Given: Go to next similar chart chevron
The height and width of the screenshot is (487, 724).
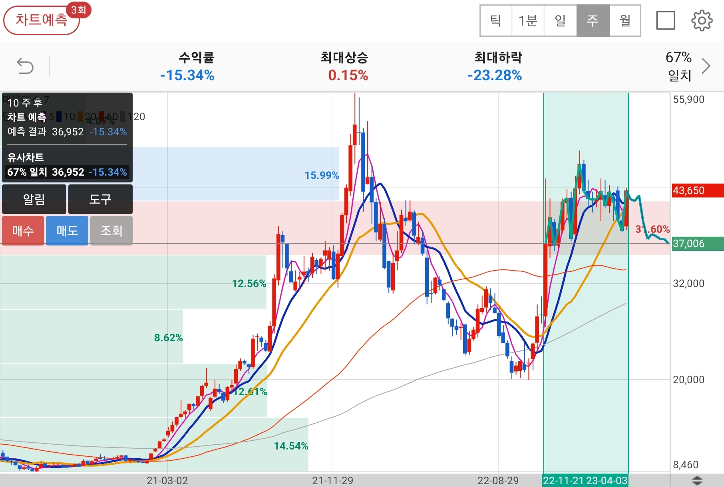Looking at the screenshot, I should (x=706, y=66).
